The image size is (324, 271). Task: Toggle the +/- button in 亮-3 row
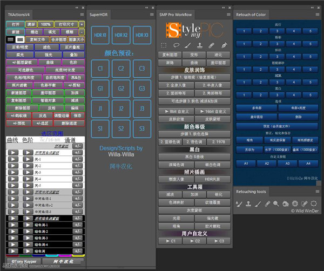tap(78, 172)
